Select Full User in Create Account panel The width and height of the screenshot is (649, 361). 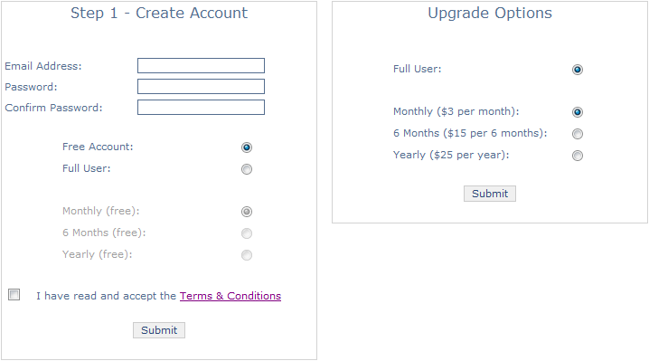pos(247,169)
